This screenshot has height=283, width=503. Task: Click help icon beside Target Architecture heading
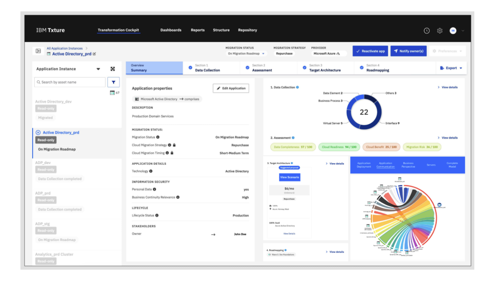click(x=292, y=163)
